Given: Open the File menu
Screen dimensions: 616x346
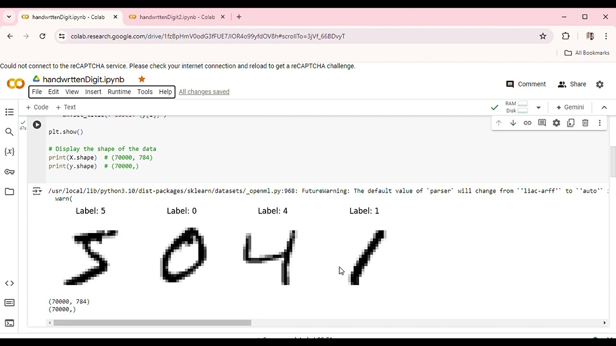Looking at the screenshot, I should click(37, 92).
